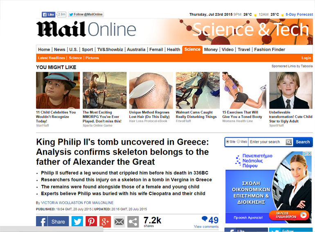Open the Latest Headlines submenu link
Screen dimensions: 315x232
point(52,58)
